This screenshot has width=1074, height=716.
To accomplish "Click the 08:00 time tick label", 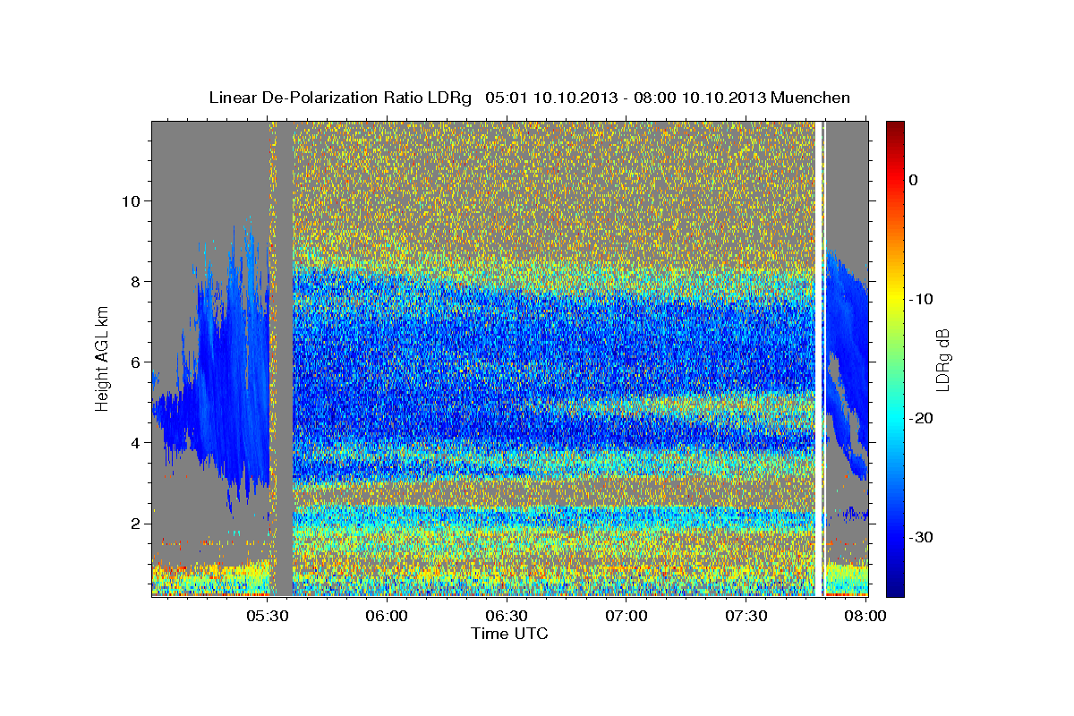I will (865, 616).
